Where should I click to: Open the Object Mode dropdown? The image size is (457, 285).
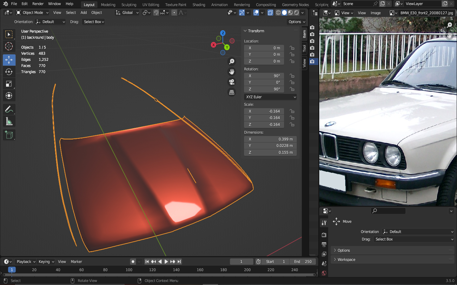[32, 13]
